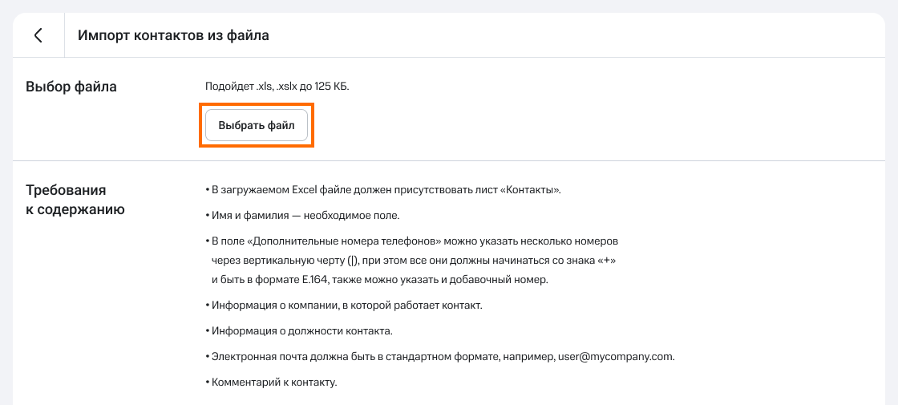This screenshot has height=405, width=898.
Task: Click the «Выбор файла» section label
Action: (x=71, y=87)
